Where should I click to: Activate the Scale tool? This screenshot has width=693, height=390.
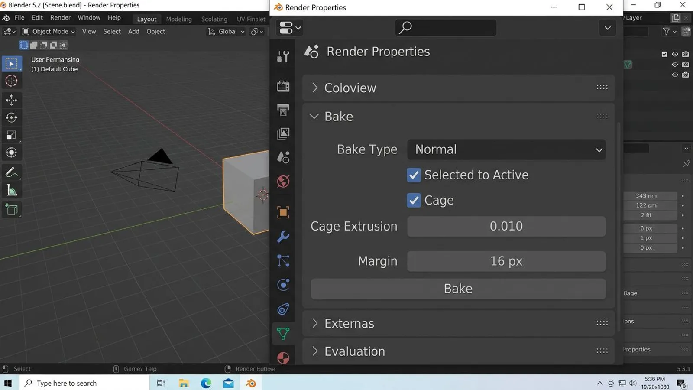pos(12,135)
